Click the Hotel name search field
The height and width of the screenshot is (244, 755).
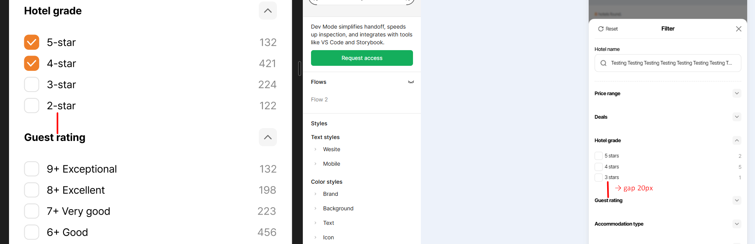point(671,63)
